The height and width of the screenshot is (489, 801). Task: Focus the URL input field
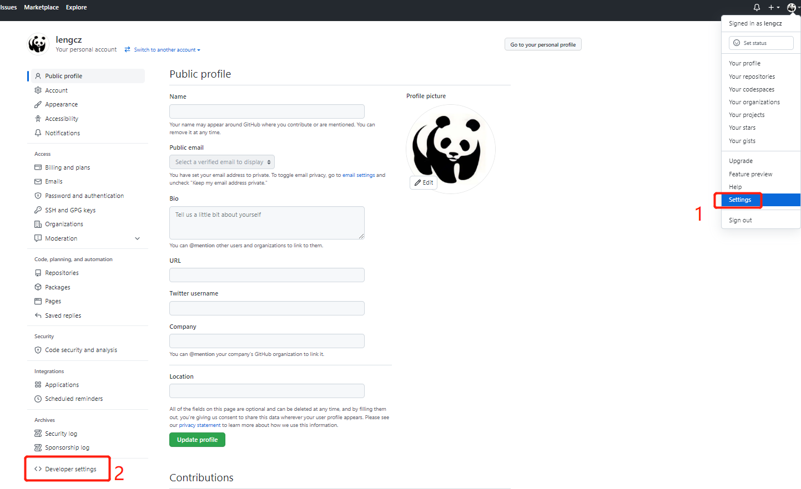click(267, 275)
